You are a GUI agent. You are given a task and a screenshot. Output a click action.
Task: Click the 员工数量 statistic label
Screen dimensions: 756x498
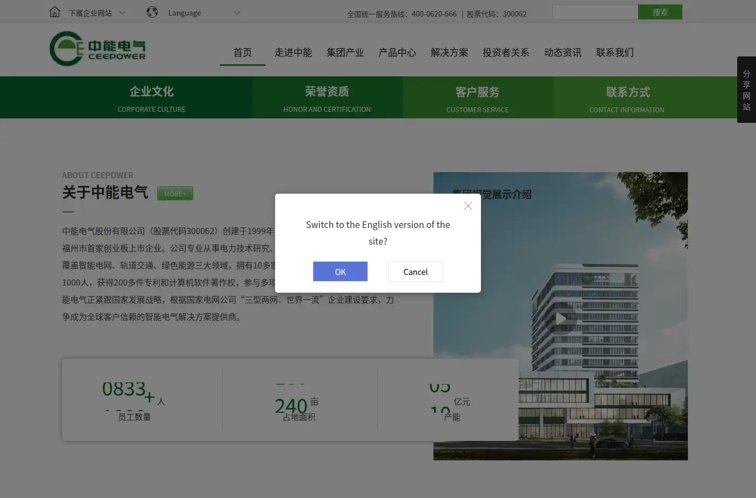[134, 417]
